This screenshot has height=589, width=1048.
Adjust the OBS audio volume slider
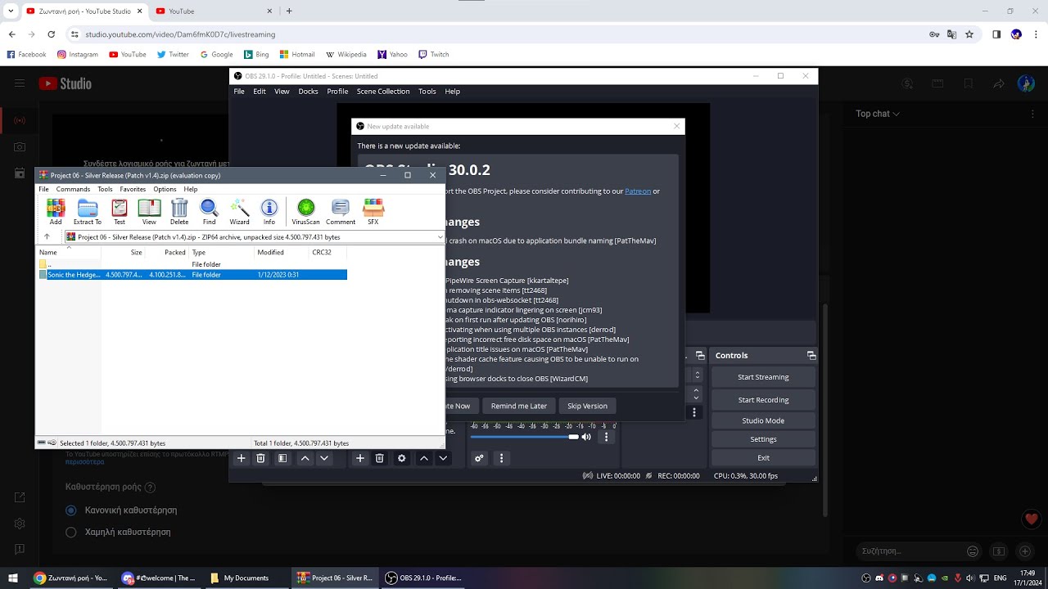[x=523, y=437]
